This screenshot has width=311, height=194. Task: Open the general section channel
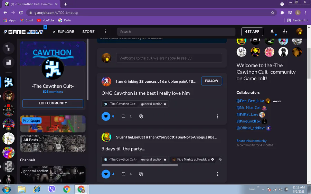tap(53, 174)
